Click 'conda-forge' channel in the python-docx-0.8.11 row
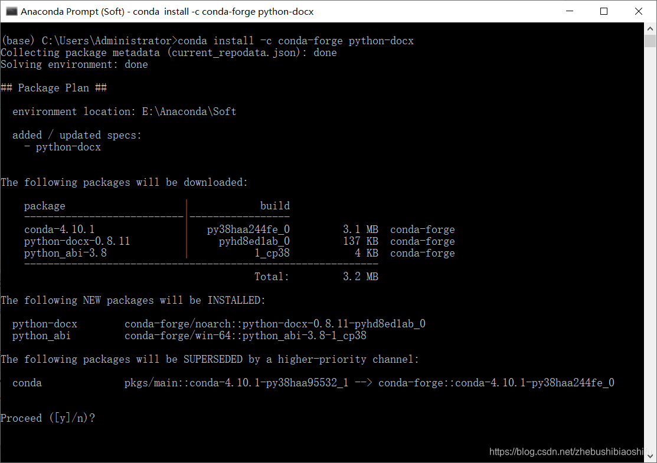Image resolution: width=657 pixels, height=463 pixels. (423, 241)
